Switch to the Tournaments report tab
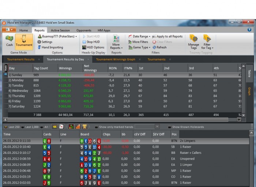 [157, 59]
